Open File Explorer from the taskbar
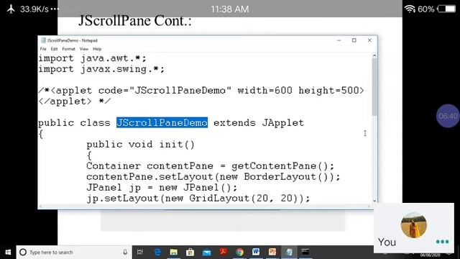This screenshot has height=259, width=460. tap(174, 252)
